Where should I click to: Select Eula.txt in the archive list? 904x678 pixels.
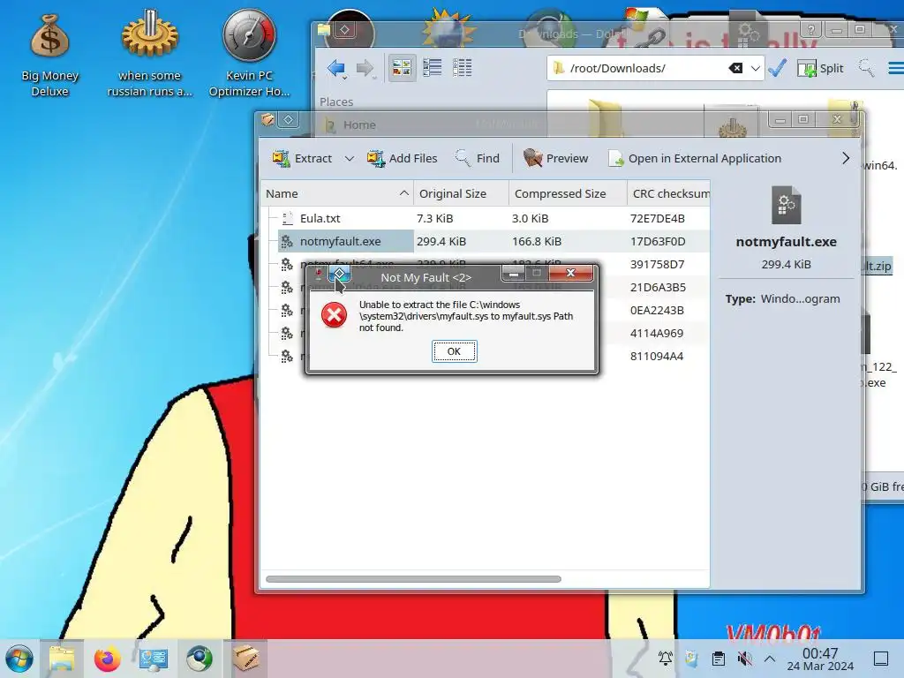point(320,219)
